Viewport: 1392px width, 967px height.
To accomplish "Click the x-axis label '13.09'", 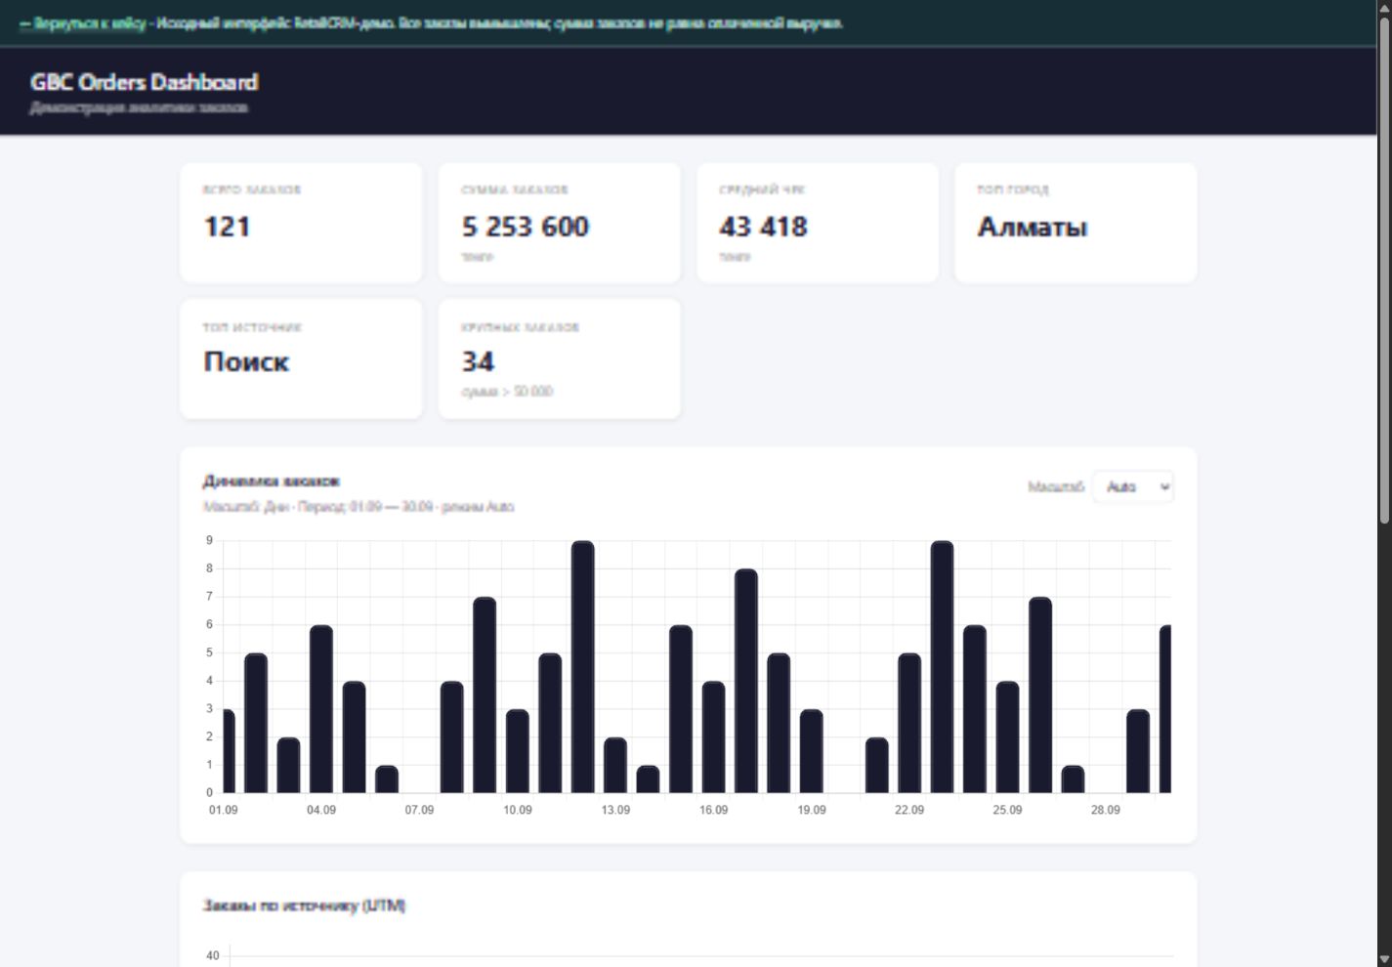I will 615,810.
